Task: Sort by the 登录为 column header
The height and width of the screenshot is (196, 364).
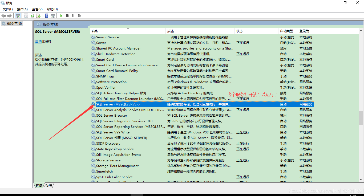Action: (306, 31)
